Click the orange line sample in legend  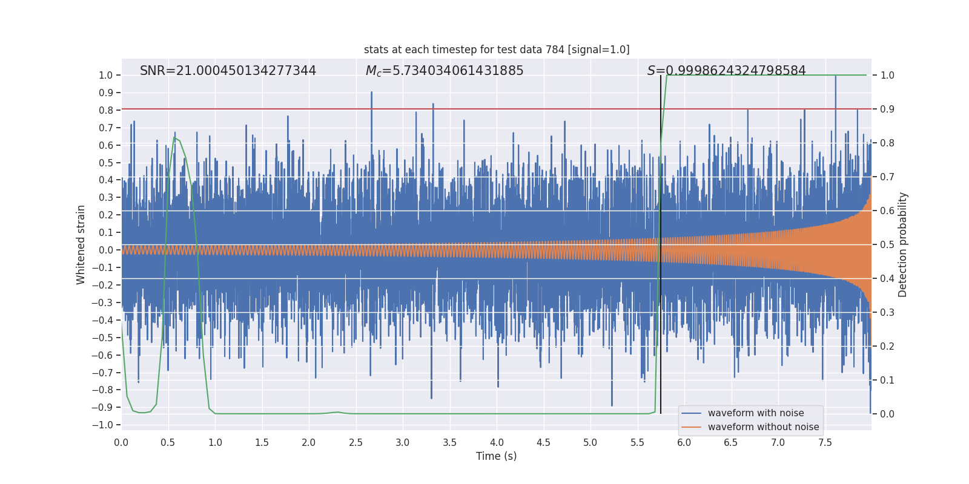pos(691,427)
